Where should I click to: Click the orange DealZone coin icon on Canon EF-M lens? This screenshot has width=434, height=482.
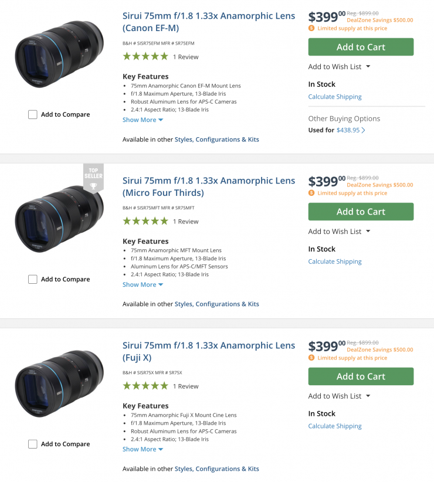(x=311, y=28)
